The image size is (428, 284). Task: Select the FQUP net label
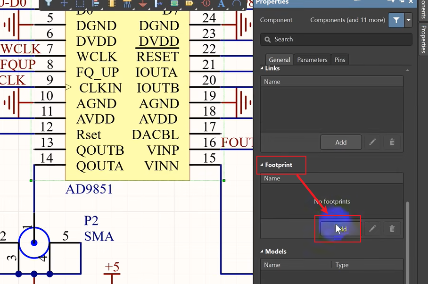[x=18, y=65]
